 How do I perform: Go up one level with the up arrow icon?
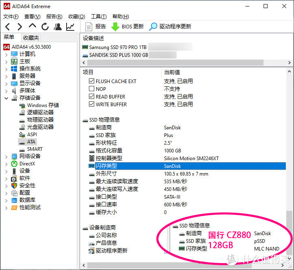tap(32, 26)
